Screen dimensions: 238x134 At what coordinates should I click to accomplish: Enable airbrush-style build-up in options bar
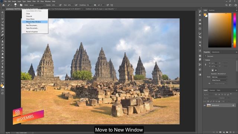point(76,5)
